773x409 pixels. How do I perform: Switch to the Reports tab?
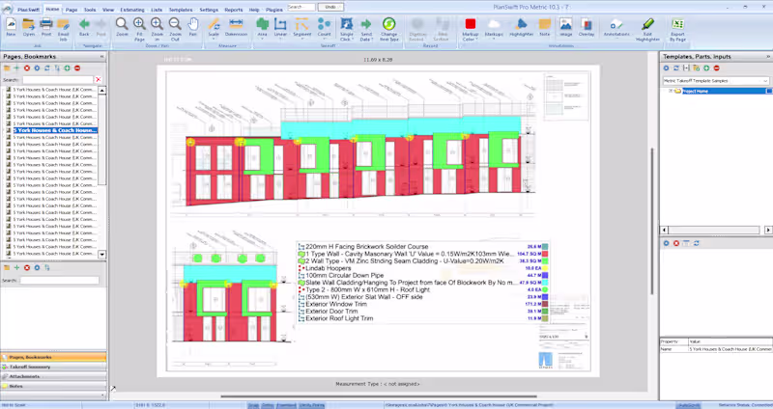[x=234, y=8]
